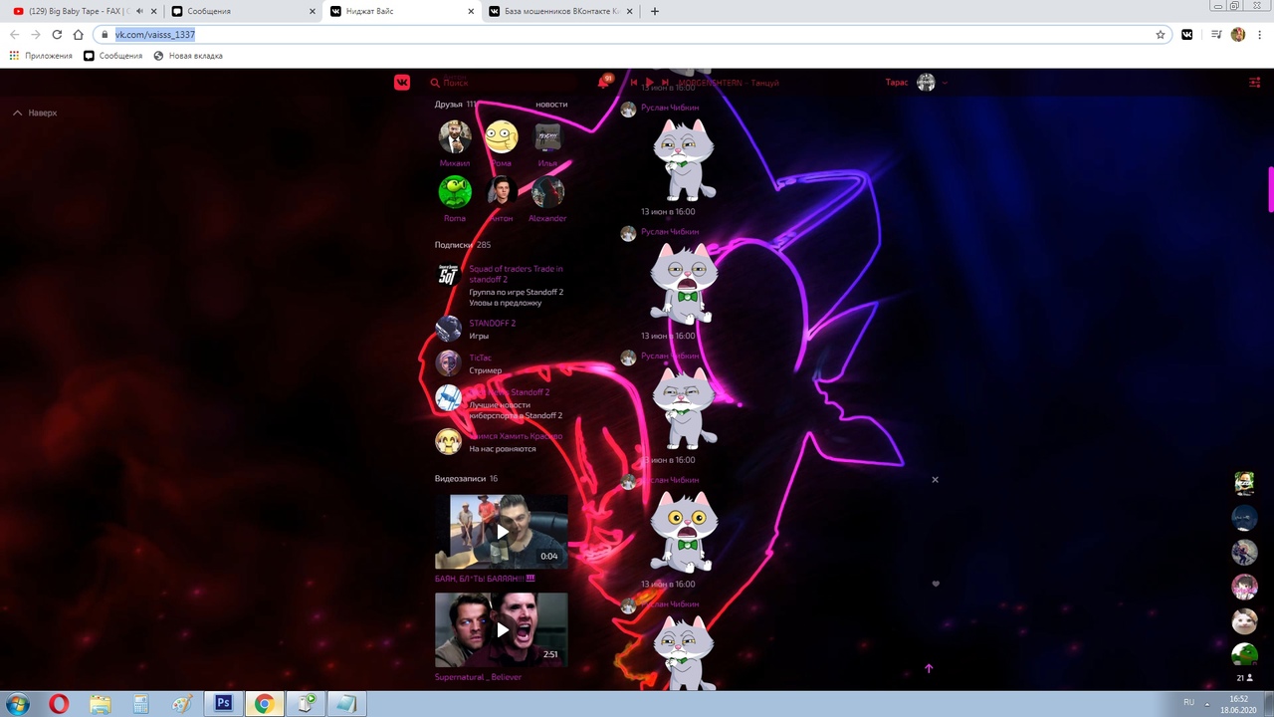Open the STANDOFF 2 subscription page
This screenshot has height=717, width=1274.
tap(492, 323)
